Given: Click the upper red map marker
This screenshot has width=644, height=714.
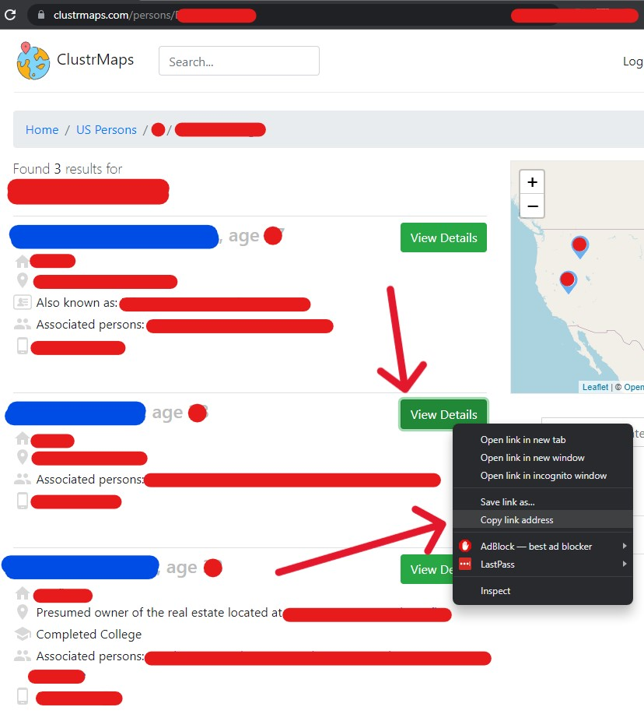Looking at the screenshot, I should click(x=579, y=247).
